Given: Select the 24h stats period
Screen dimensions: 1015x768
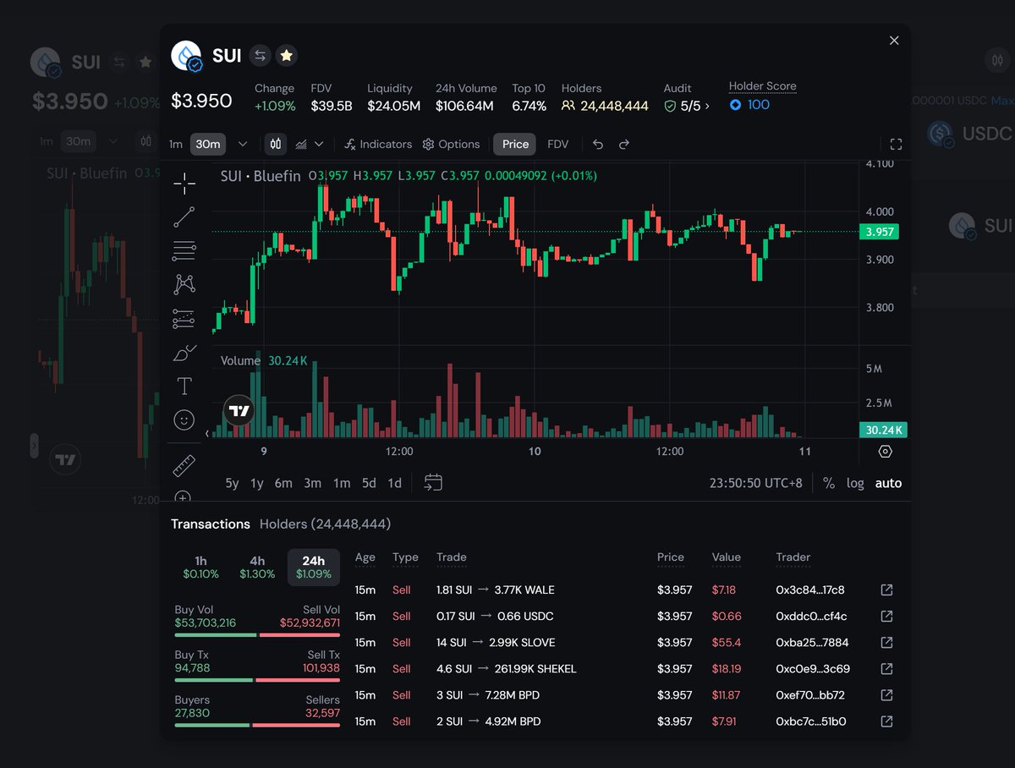Looking at the screenshot, I should pyautogui.click(x=314, y=567).
